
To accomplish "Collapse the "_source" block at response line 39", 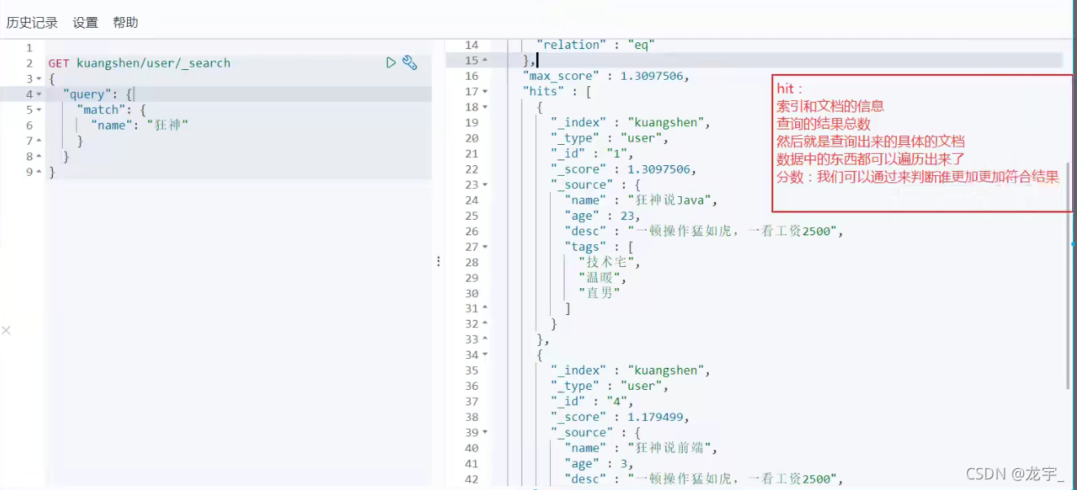I will tap(485, 432).
